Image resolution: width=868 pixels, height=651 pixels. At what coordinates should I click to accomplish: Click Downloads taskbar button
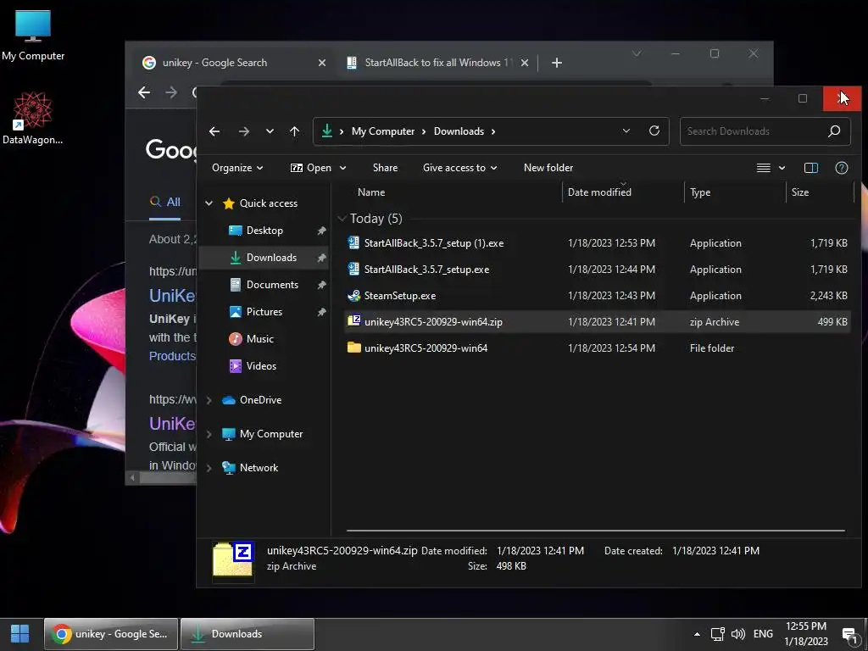tap(248, 634)
